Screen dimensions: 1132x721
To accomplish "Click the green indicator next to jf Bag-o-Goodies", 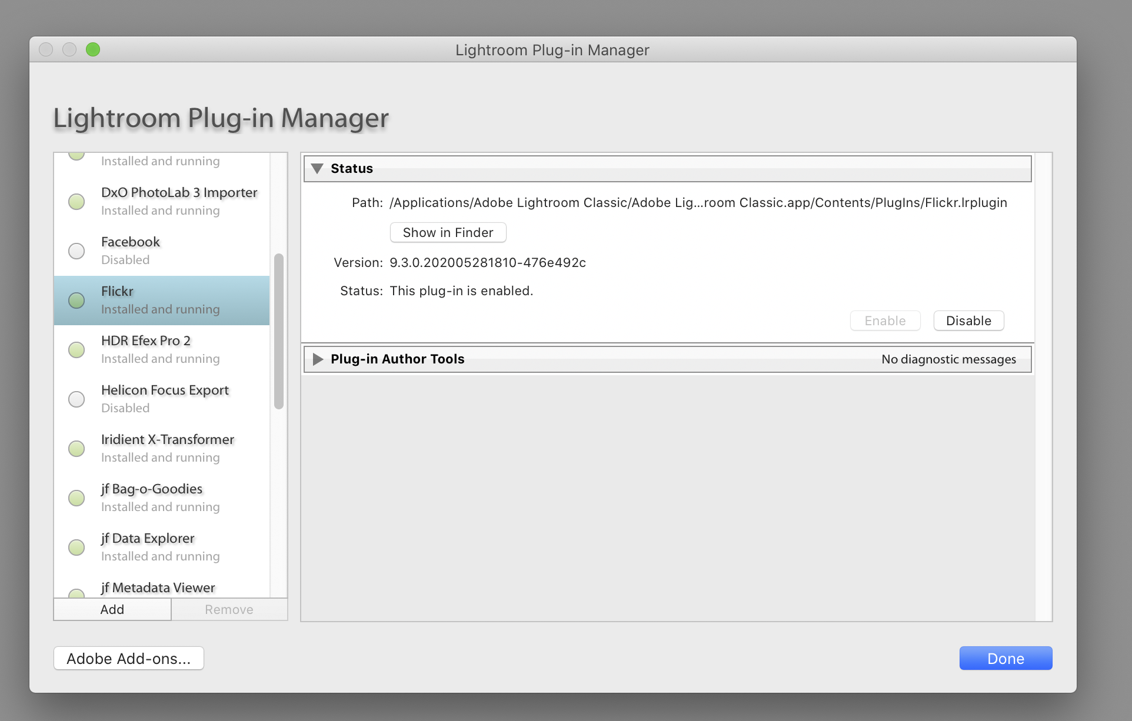I will (76, 498).
